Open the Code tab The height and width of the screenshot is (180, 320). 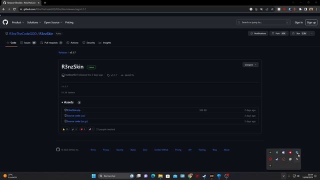(11, 42)
